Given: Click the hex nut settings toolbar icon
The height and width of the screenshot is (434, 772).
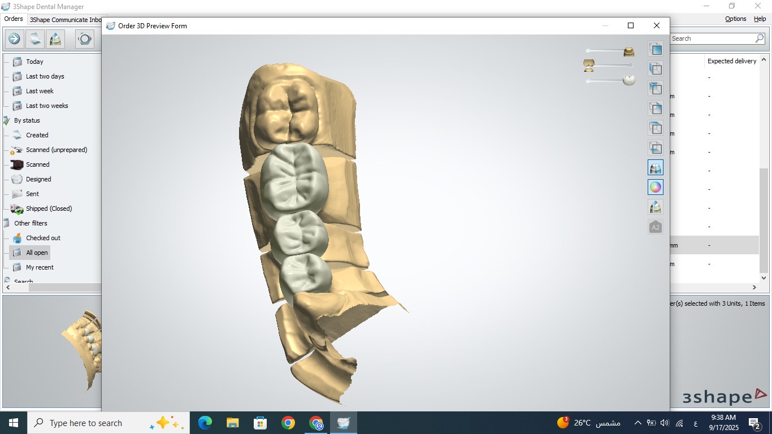Looking at the screenshot, I should (x=85, y=39).
